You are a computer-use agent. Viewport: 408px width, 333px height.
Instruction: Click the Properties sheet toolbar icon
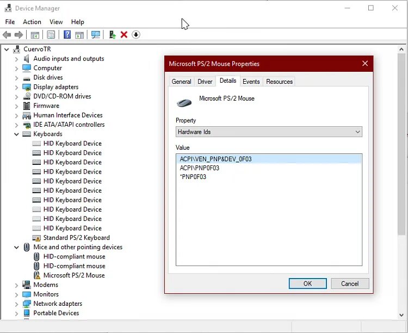coord(51,35)
